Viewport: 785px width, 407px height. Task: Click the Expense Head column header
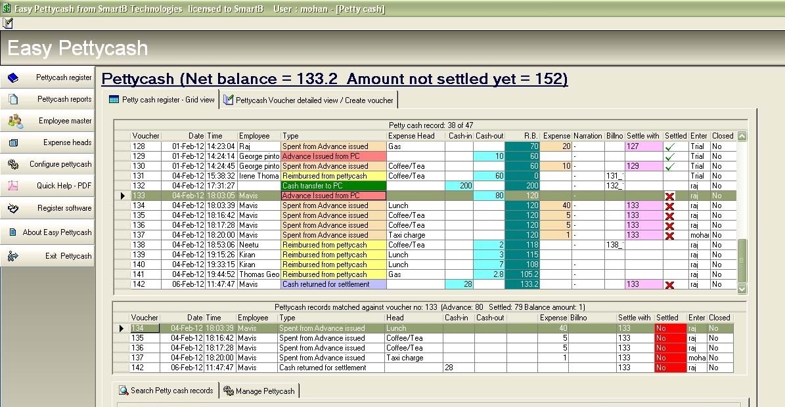pos(416,136)
